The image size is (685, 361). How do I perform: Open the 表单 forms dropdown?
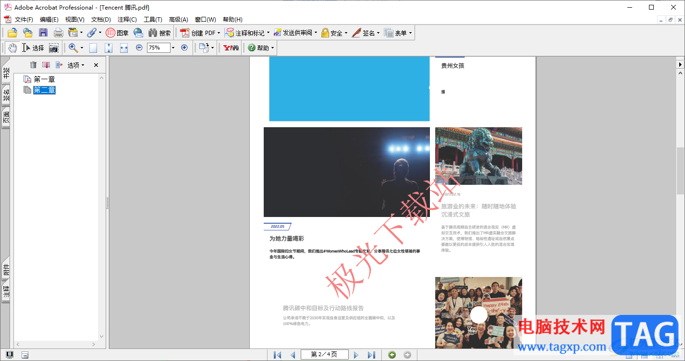410,33
